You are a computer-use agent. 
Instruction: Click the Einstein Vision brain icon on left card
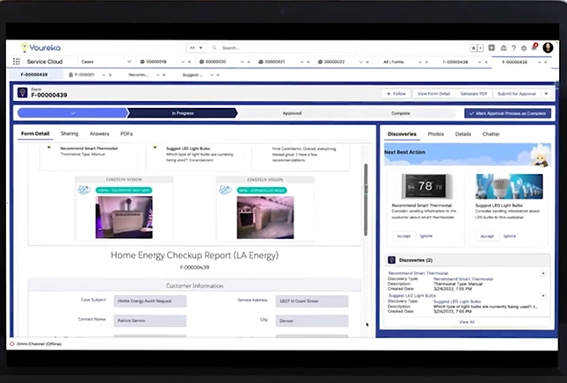tap(84, 190)
